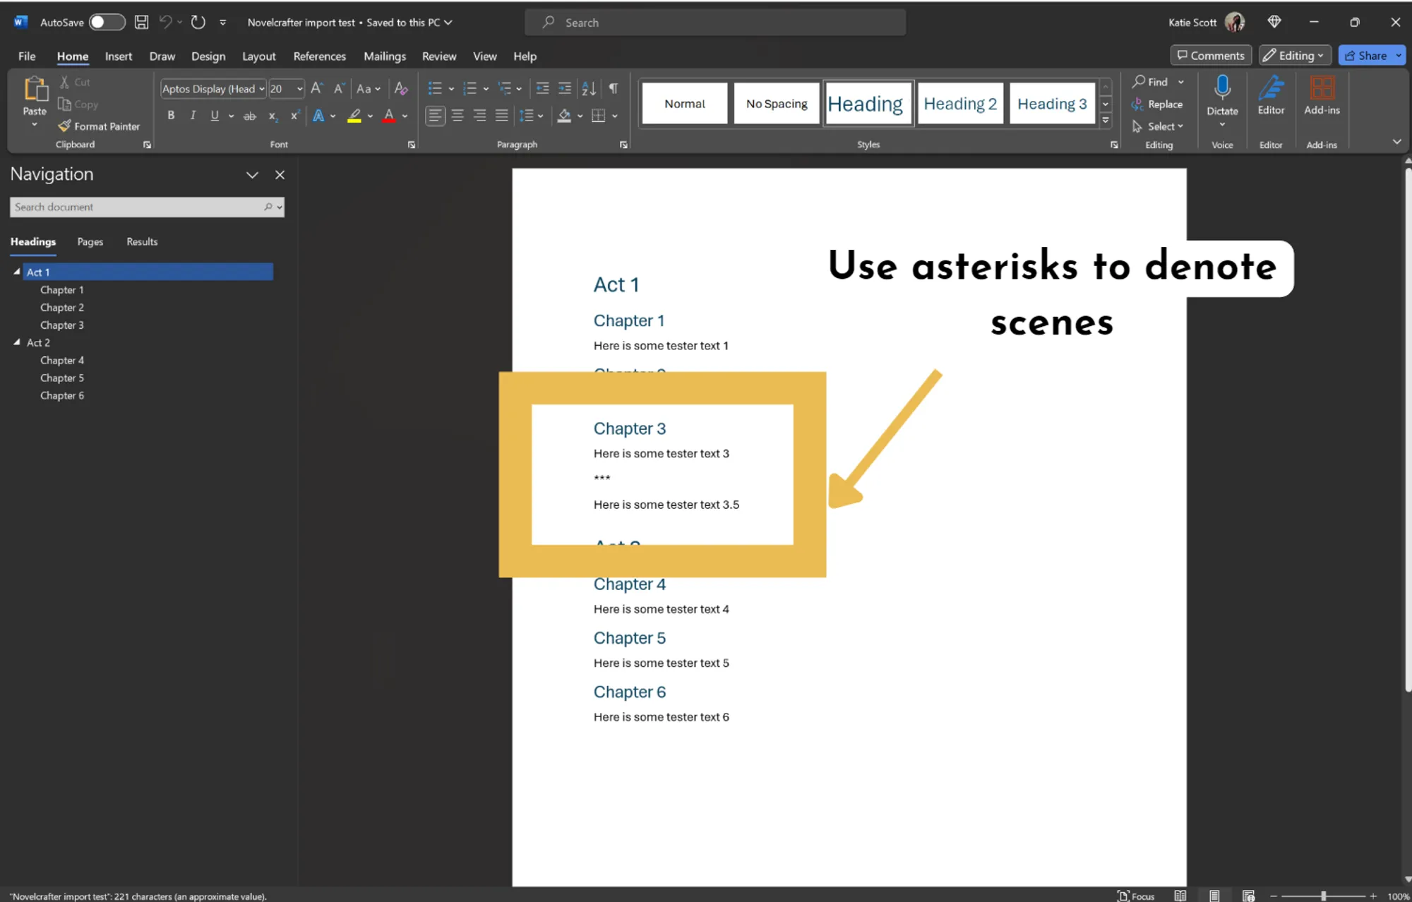Viewport: 1412px width, 902px height.
Task: Open the font size dropdown
Action: click(299, 88)
